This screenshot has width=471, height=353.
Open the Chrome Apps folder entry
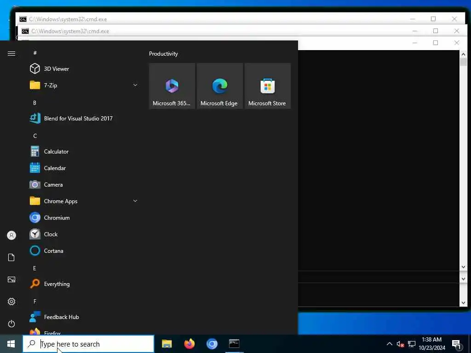pos(84,201)
